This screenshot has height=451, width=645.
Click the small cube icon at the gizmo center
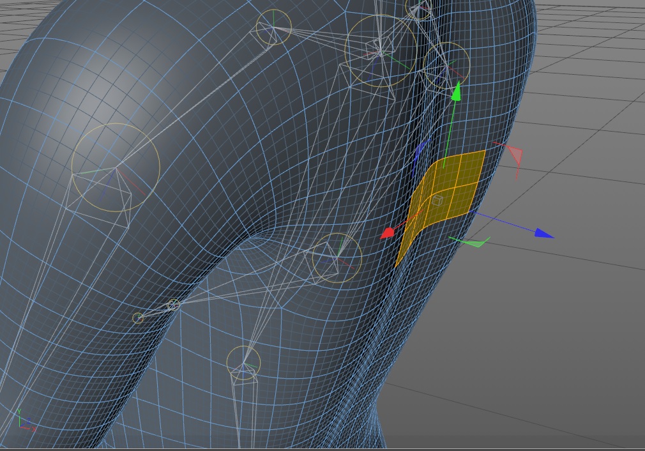pos(437,201)
